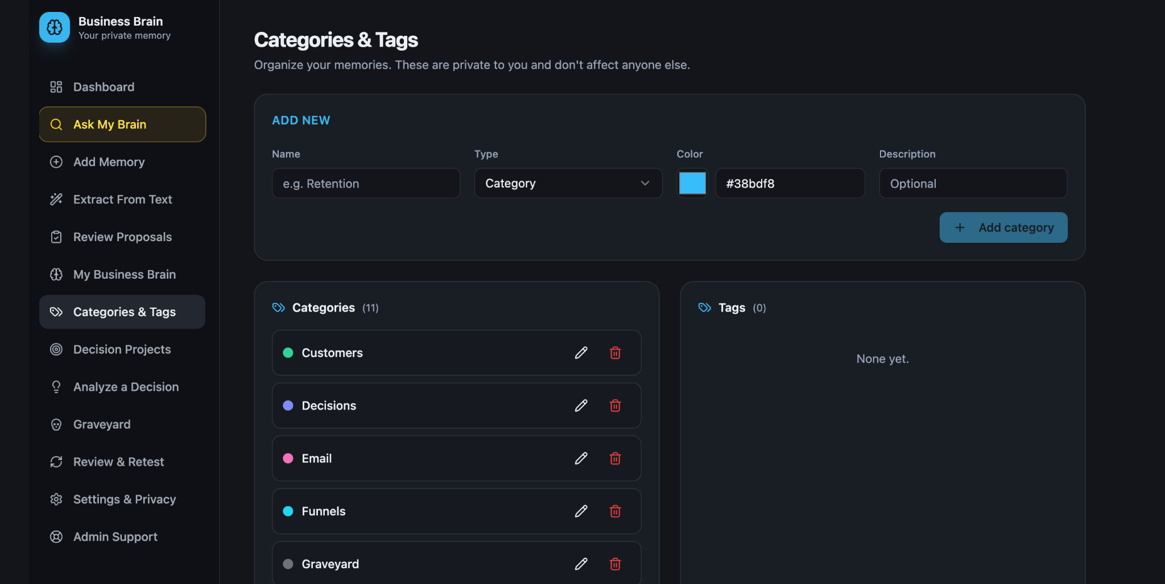The image size is (1165, 584).
Task: Go to Analyze a Decision
Action: point(122,387)
